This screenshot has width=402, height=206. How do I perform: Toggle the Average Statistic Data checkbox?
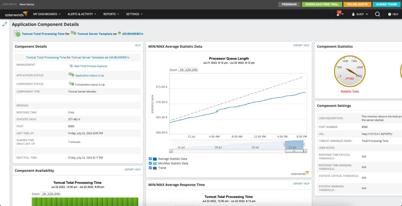pyautogui.click(x=150, y=159)
